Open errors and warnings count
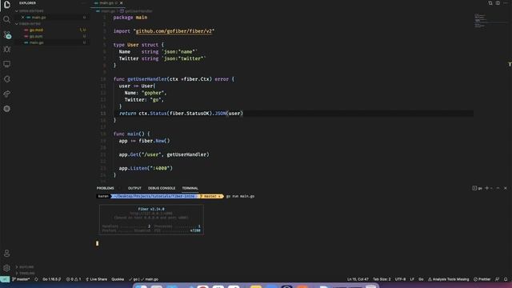The image size is (512, 288). [x=74, y=279]
